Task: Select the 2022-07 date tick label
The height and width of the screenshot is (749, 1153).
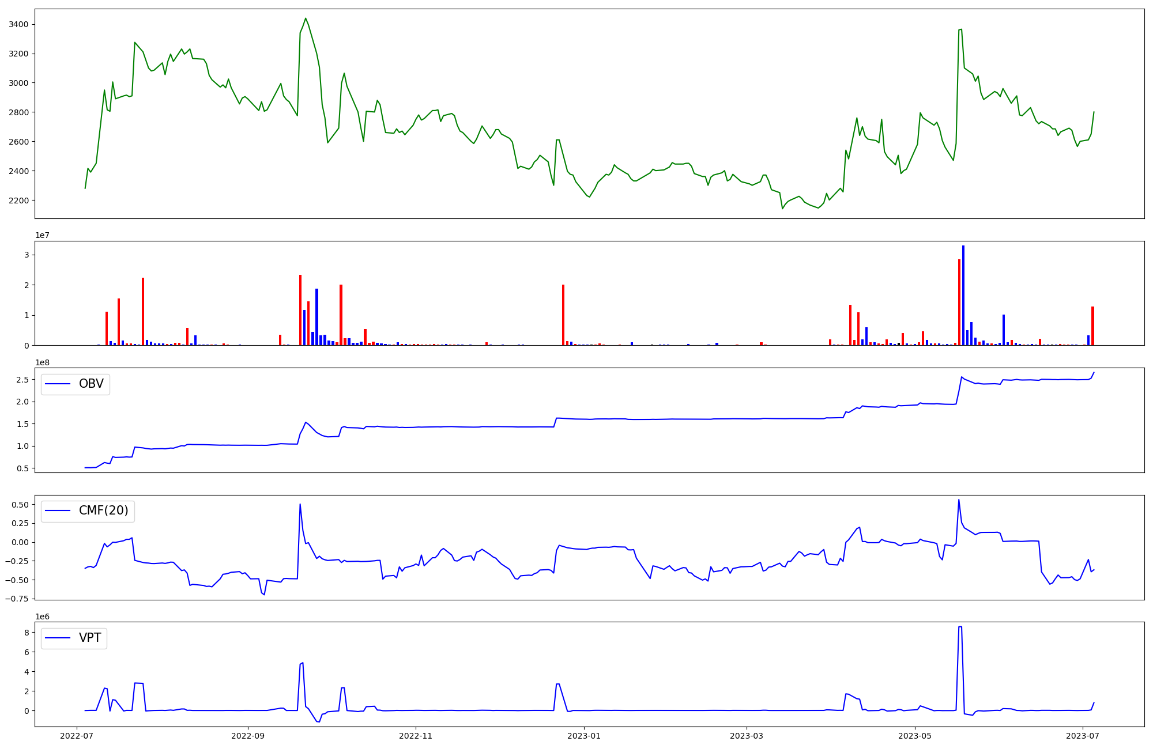Action: tap(77, 735)
